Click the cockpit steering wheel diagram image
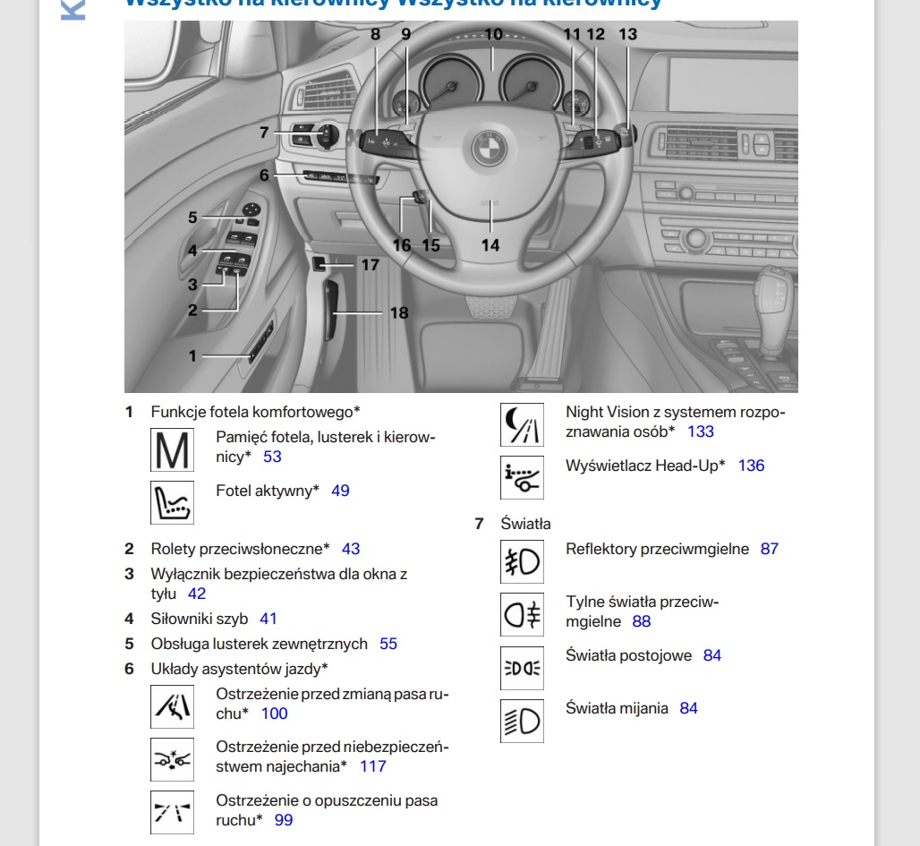This screenshot has width=920, height=846. (461, 207)
